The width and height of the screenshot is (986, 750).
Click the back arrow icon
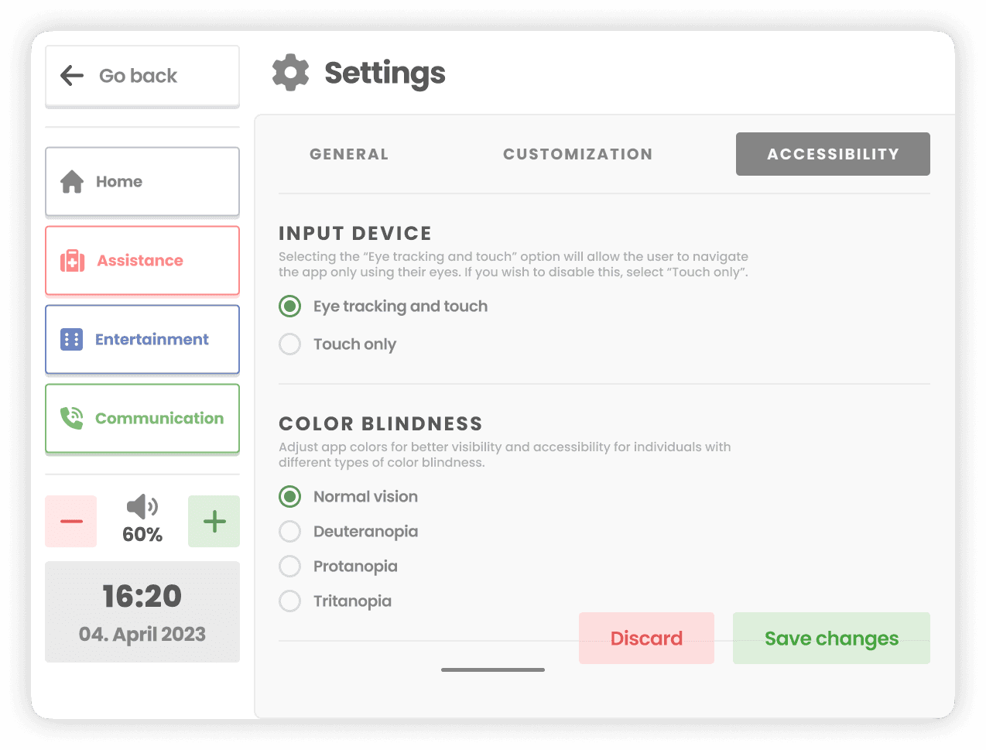[71, 75]
